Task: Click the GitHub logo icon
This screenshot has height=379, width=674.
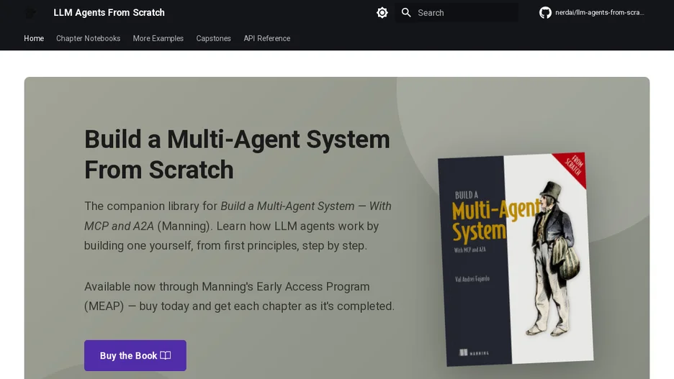Action: pyautogui.click(x=545, y=13)
